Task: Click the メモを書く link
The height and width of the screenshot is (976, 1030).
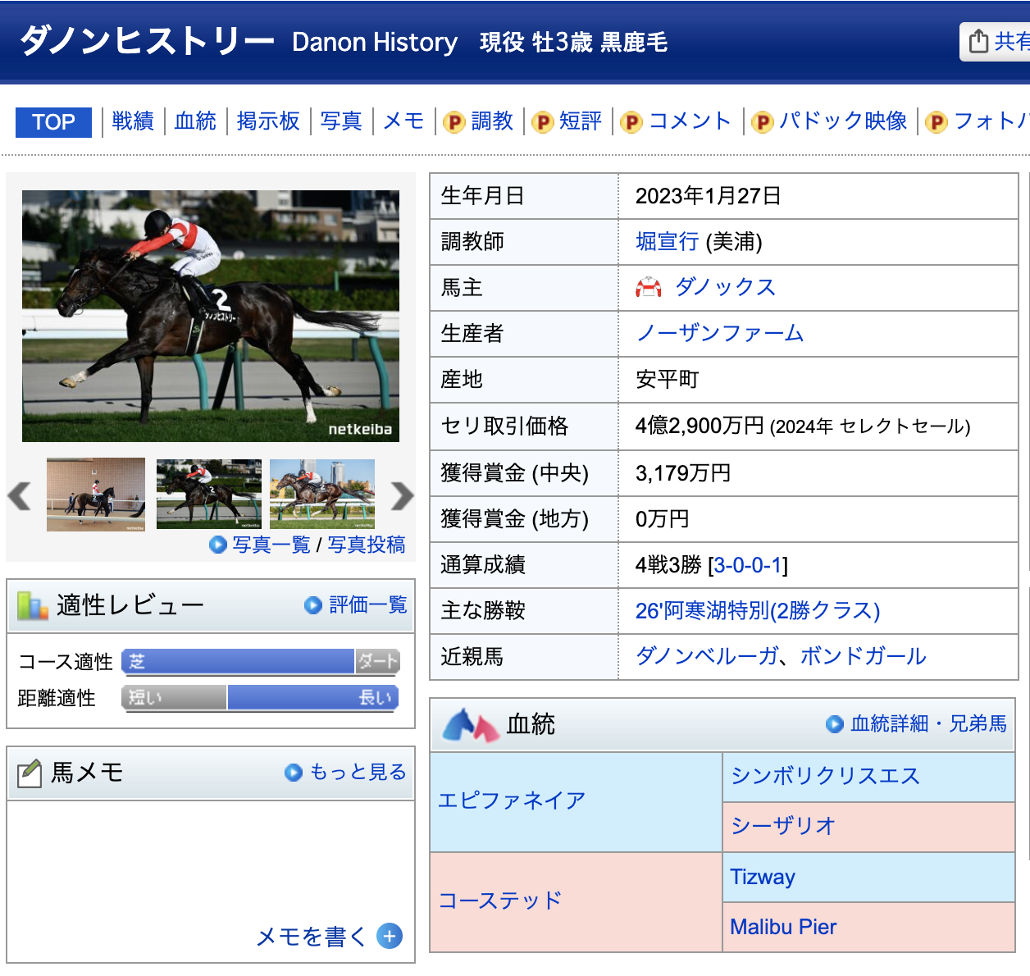Action: tap(311, 936)
